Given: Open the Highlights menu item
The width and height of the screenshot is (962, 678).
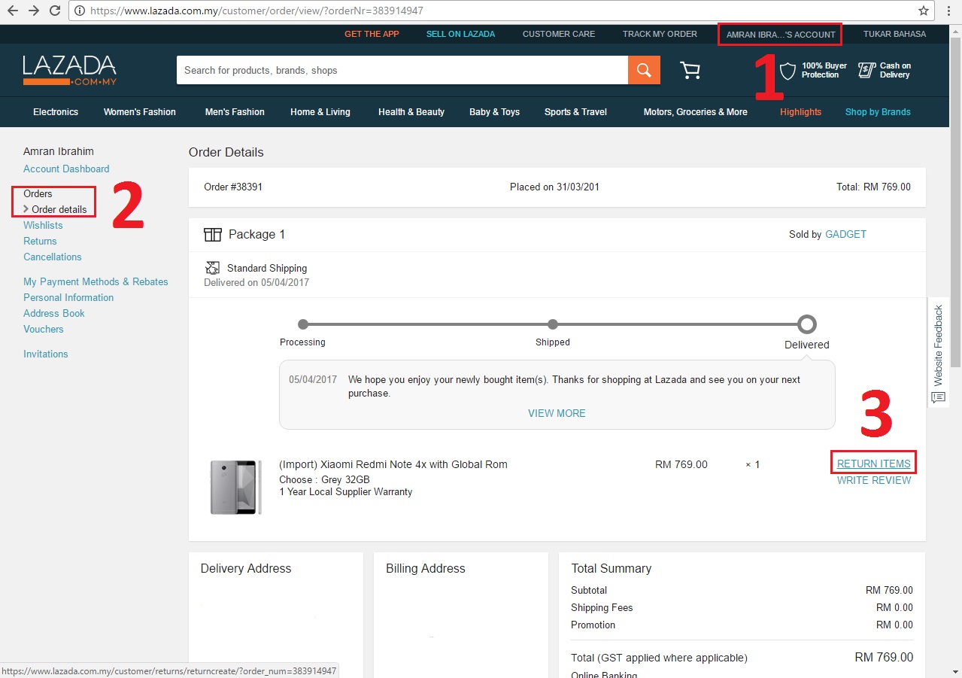Looking at the screenshot, I should click(x=800, y=112).
